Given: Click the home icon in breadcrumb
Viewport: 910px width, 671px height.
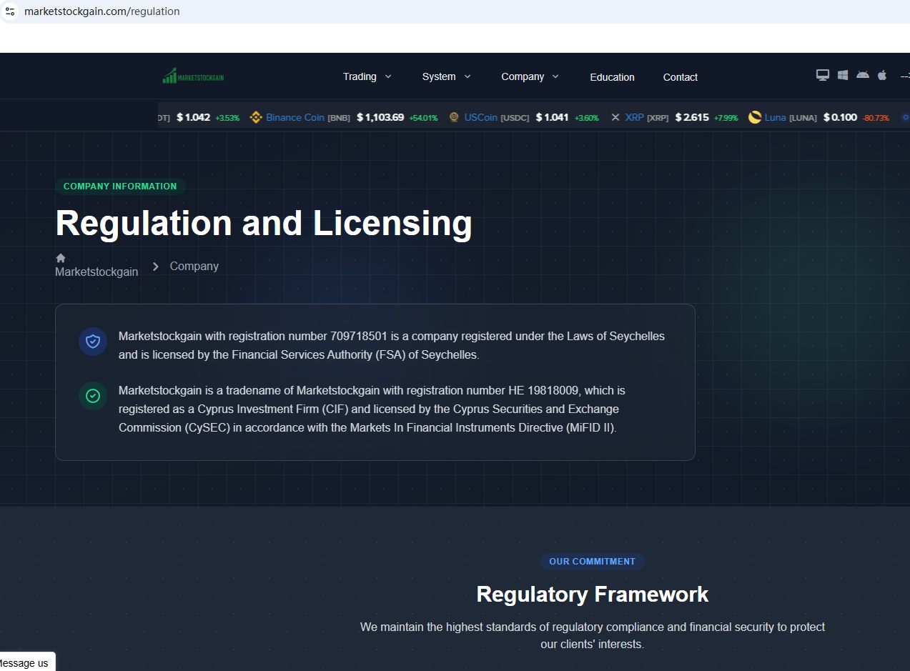Looking at the screenshot, I should point(61,258).
